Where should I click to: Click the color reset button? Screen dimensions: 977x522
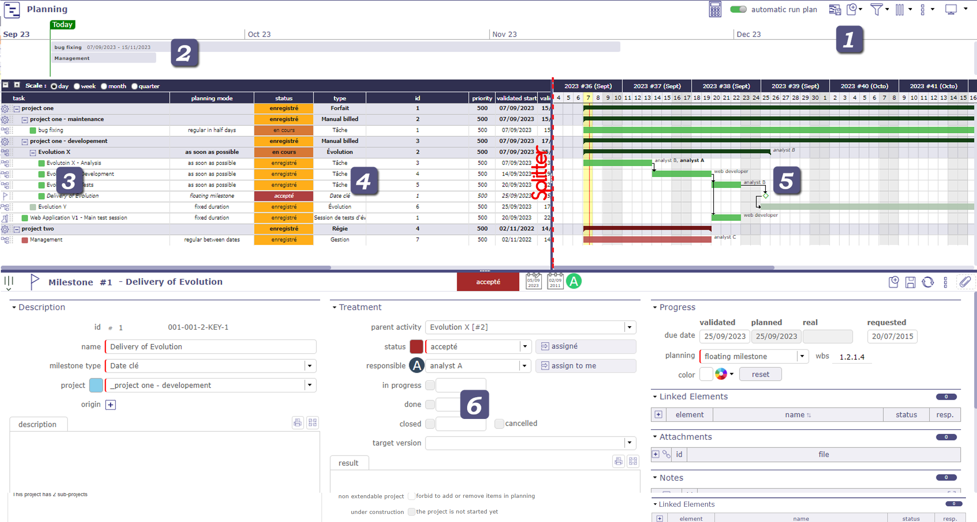(760, 374)
